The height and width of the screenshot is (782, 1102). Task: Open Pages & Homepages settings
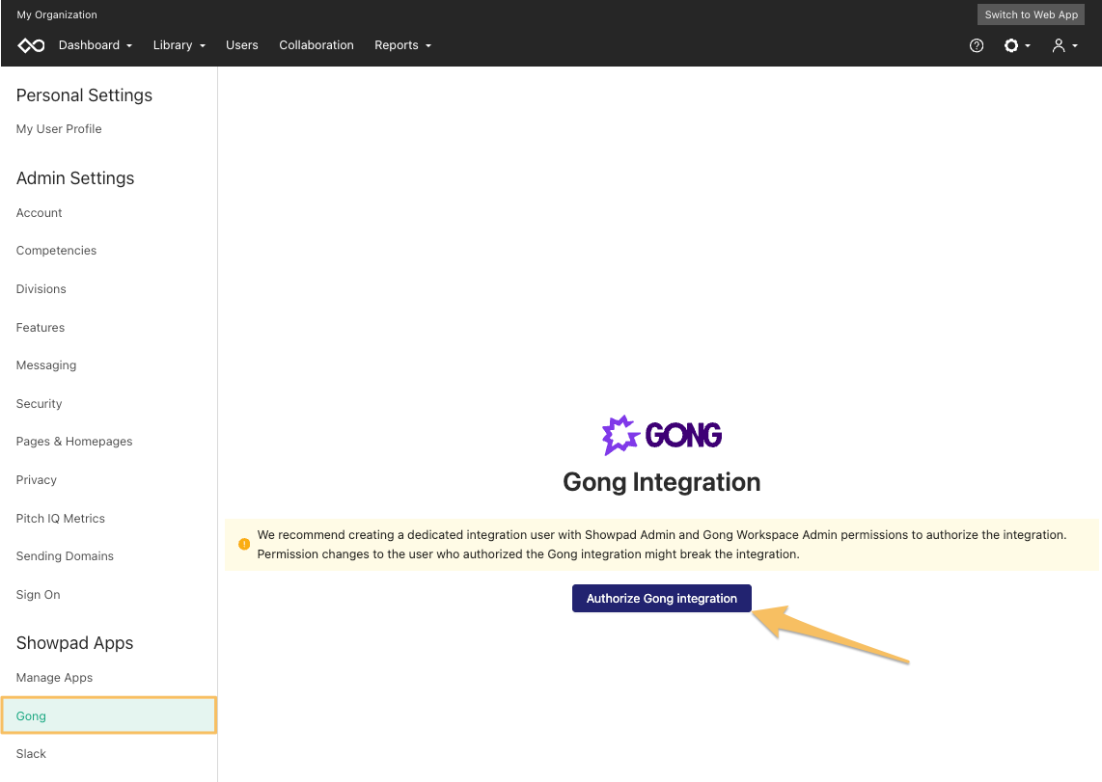click(x=74, y=442)
